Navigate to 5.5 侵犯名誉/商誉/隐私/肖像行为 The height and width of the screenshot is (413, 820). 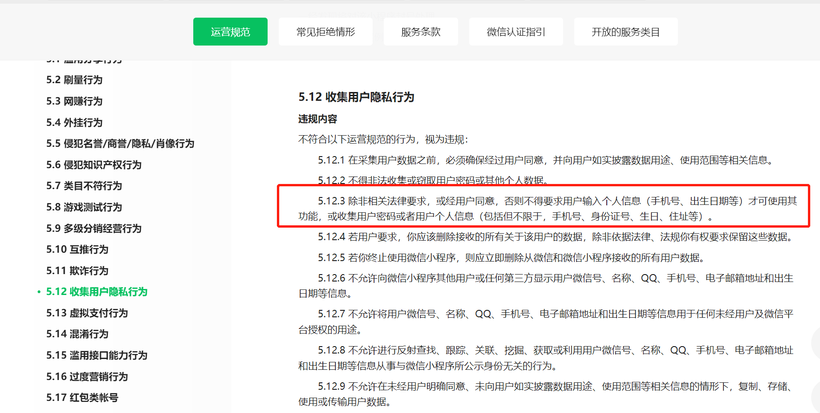(120, 144)
